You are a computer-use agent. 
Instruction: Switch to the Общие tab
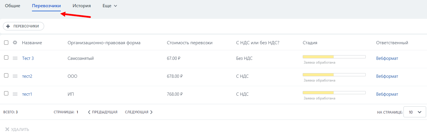pos(12,6)
